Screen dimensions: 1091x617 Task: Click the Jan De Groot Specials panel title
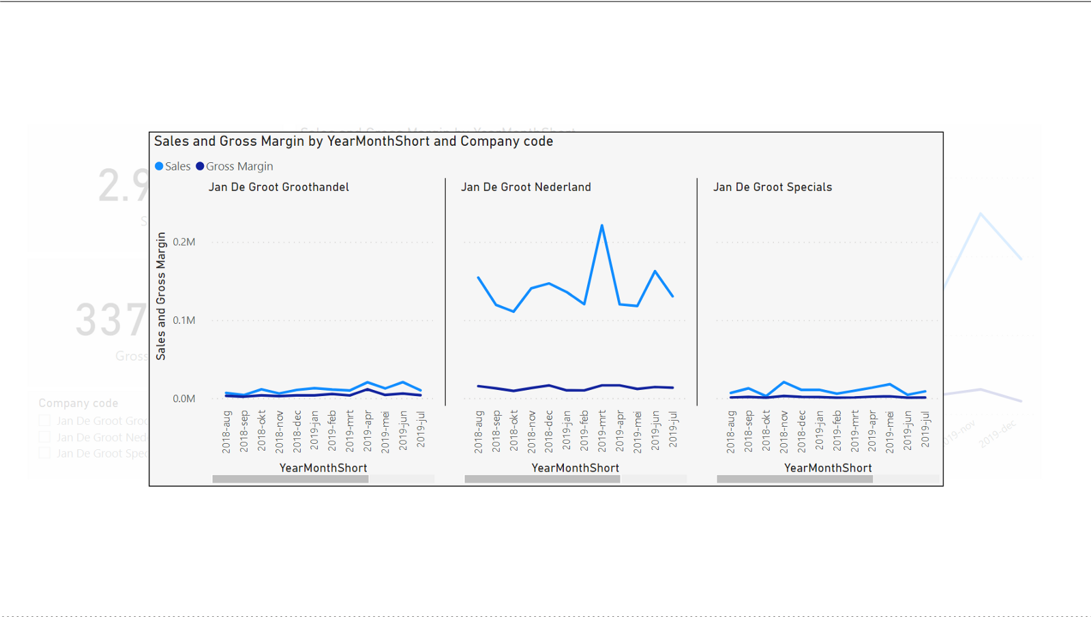pyautogui.click(x=773, y=187)
